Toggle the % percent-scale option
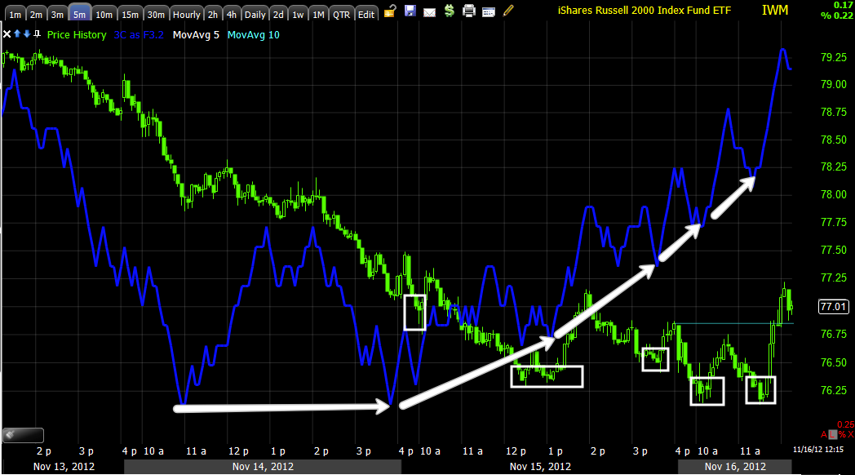The width and height of the screenshot is (855, 475). pyautogui.click(x=842, y=435)
